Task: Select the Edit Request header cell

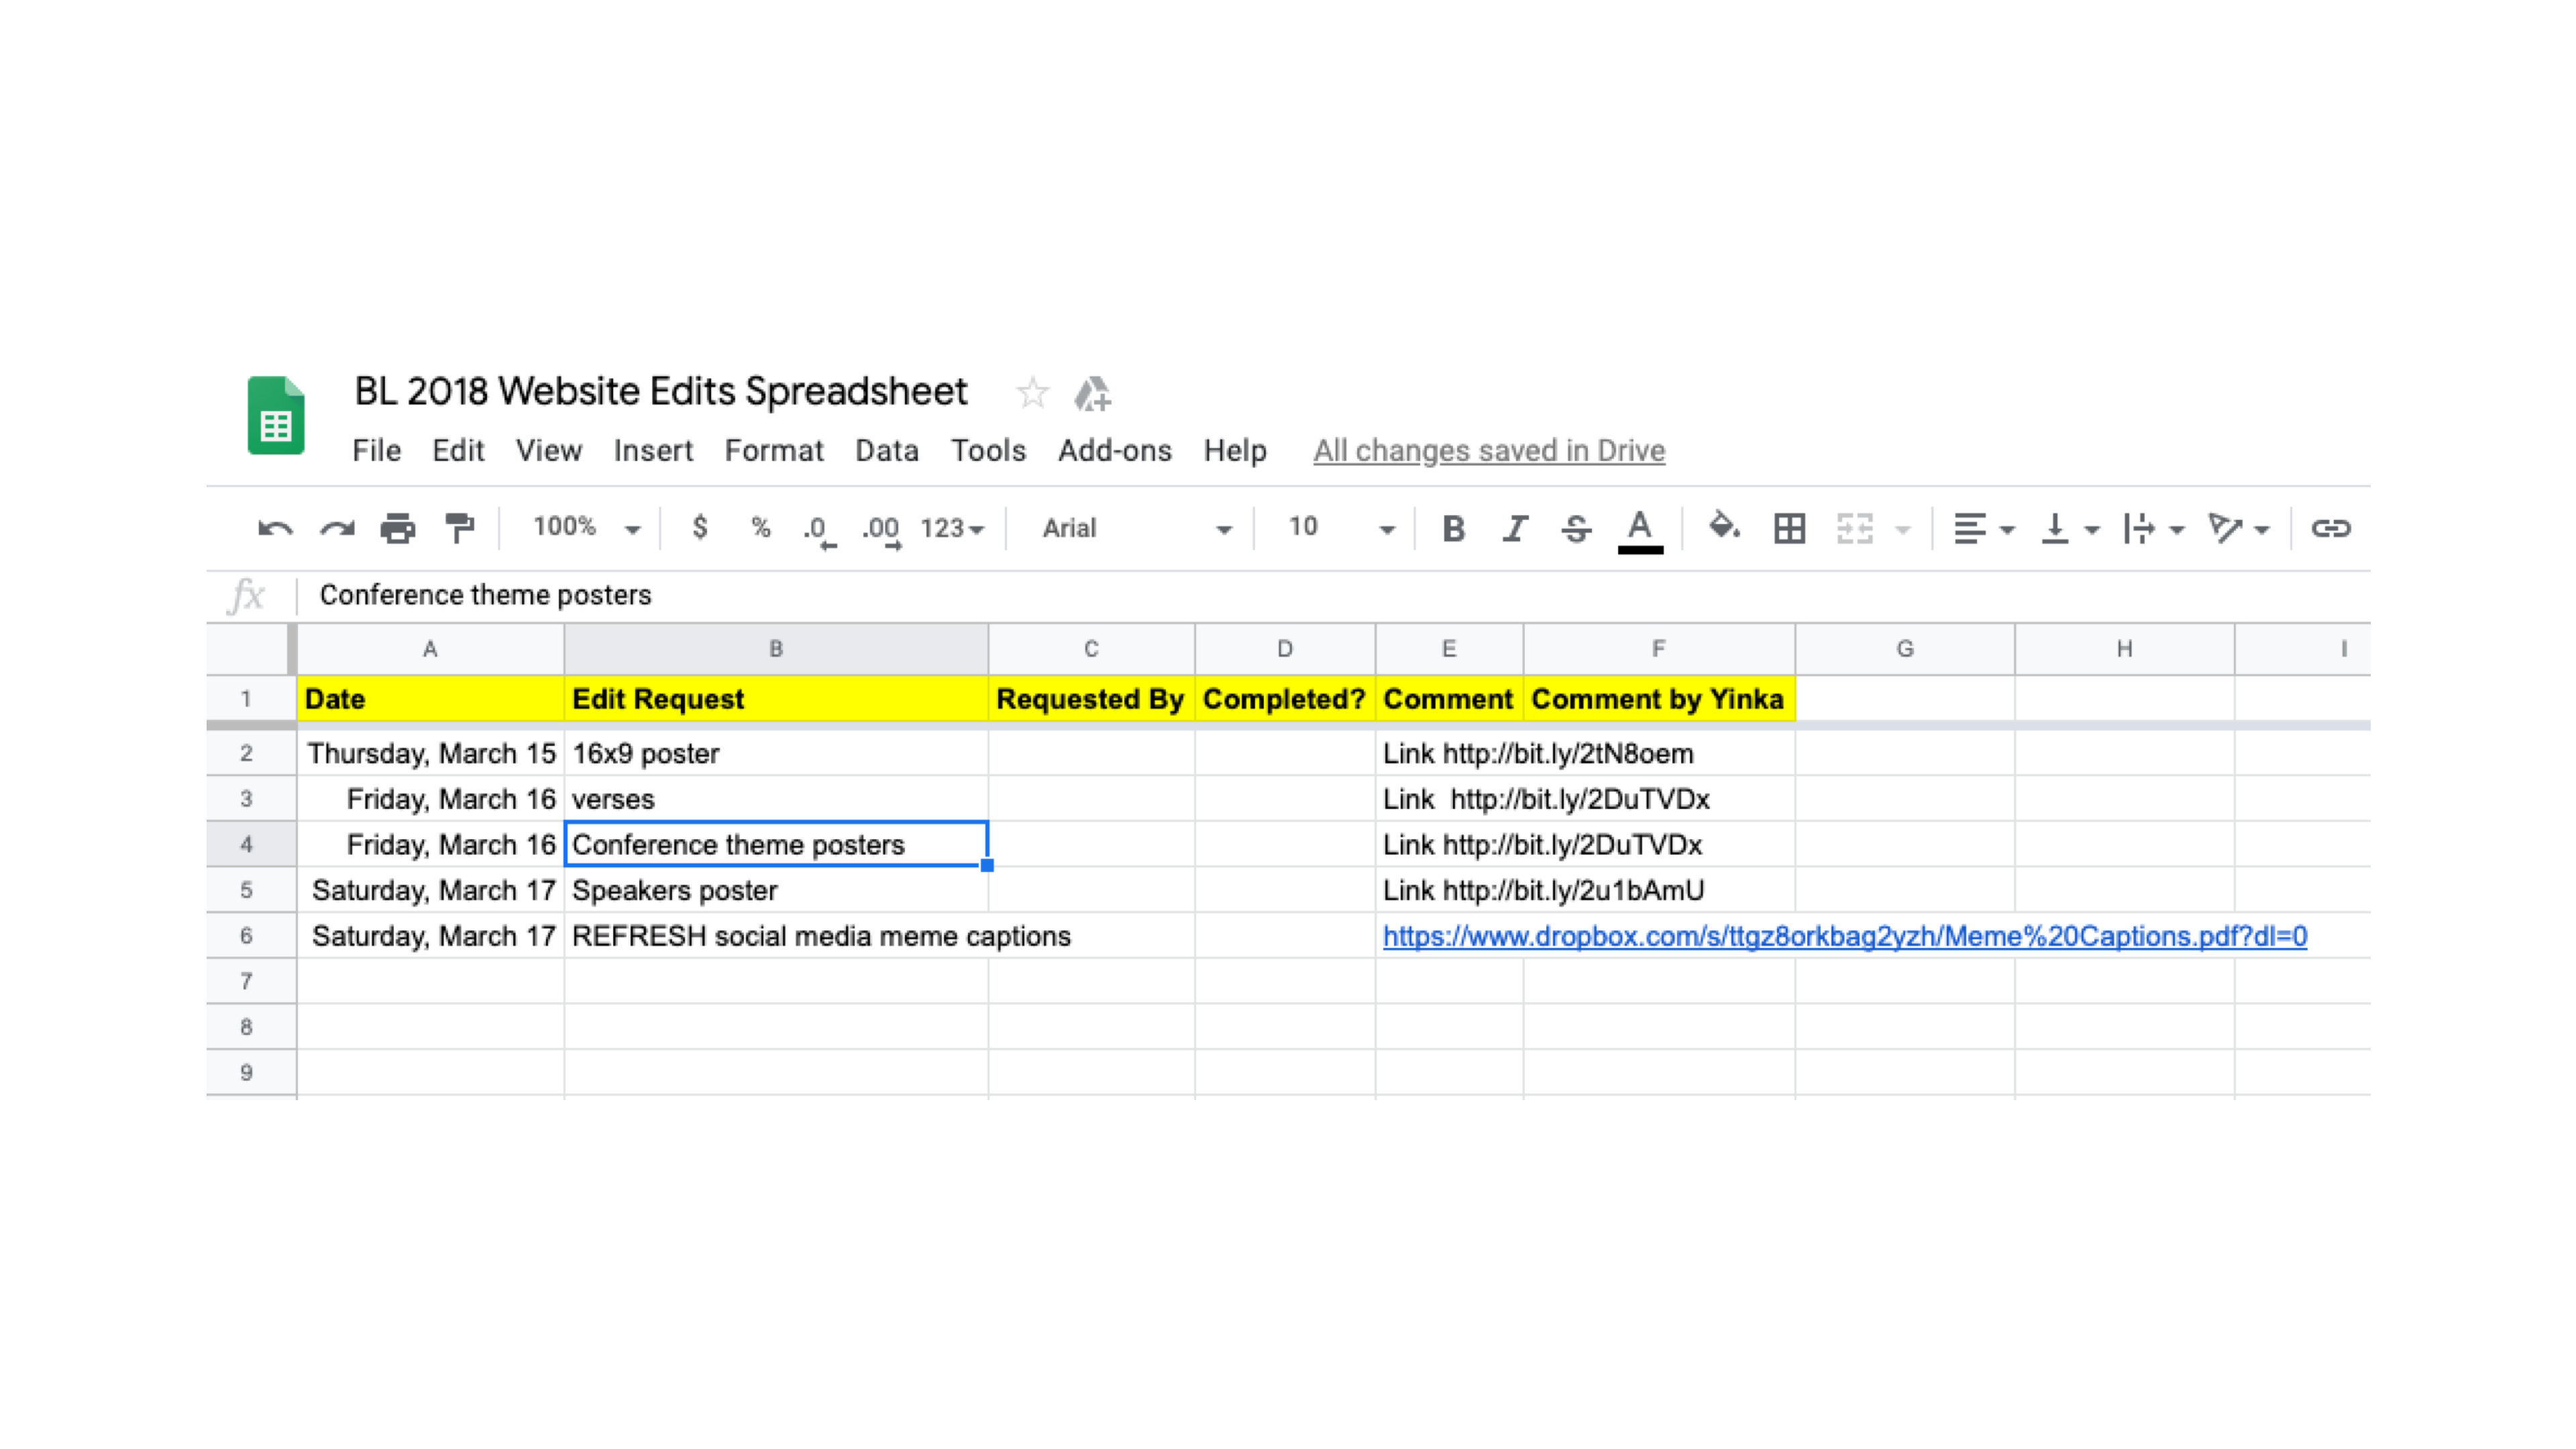Action: (776, 699)
